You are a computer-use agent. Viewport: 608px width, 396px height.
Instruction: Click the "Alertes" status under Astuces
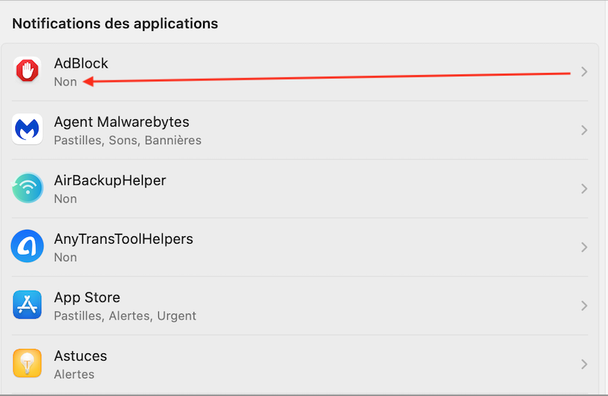(x=74, y=374)
